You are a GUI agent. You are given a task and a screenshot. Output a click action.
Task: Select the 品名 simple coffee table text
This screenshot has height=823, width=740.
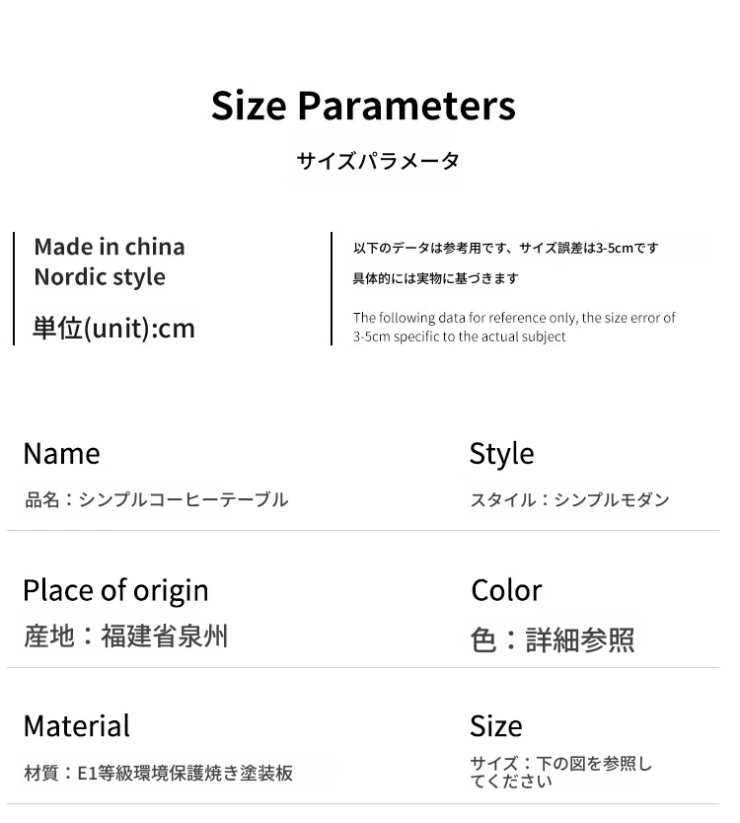coord(156,499)
